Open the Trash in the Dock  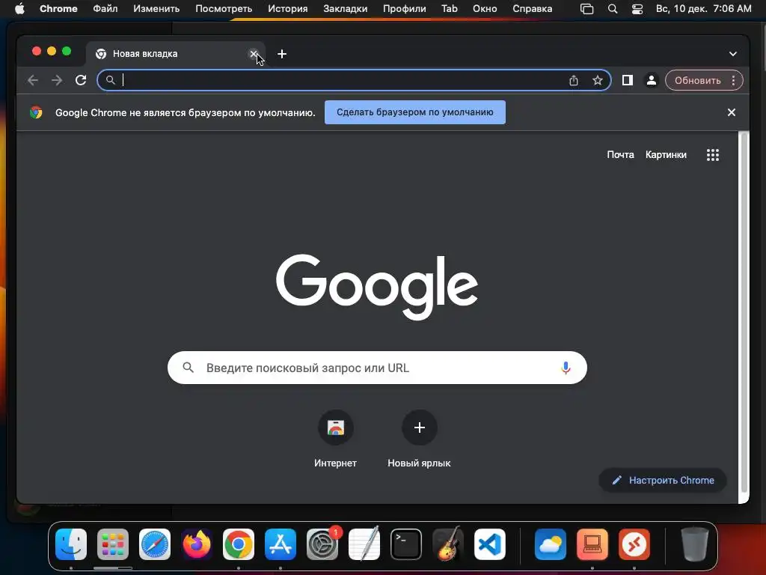point(695,544)
